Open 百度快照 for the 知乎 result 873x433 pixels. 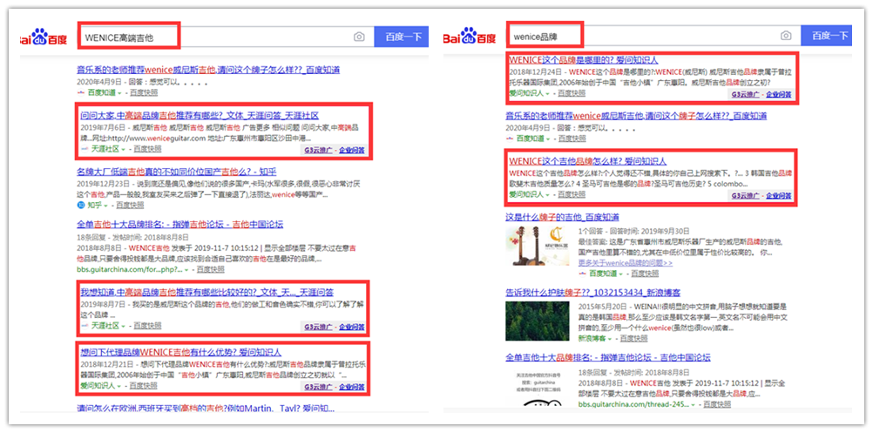130,206
